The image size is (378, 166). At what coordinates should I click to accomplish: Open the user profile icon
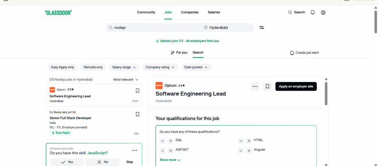pos(323,13)
